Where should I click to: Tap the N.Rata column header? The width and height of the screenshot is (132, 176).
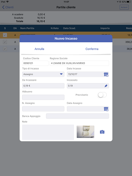tap(55, 28)
